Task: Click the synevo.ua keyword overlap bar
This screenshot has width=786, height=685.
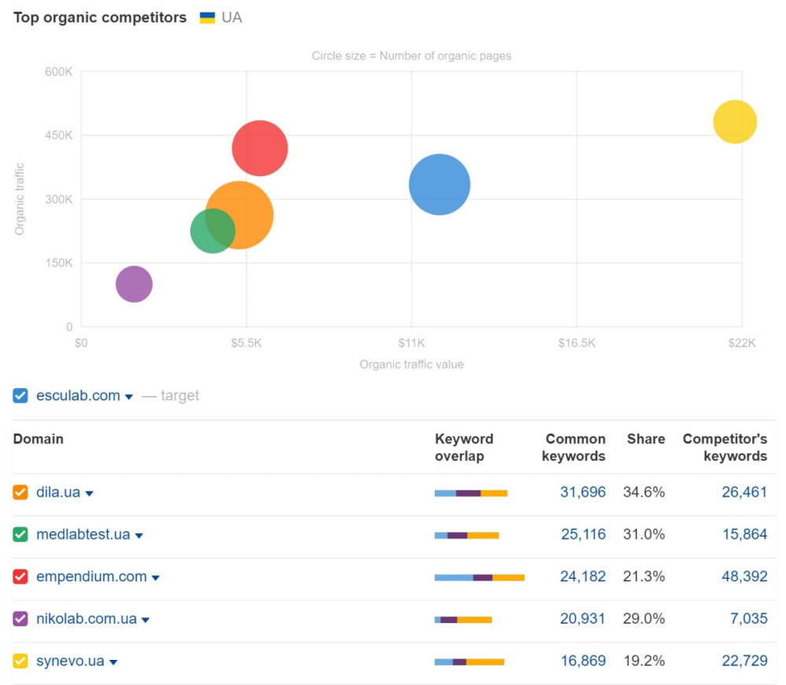Action: 469,661
